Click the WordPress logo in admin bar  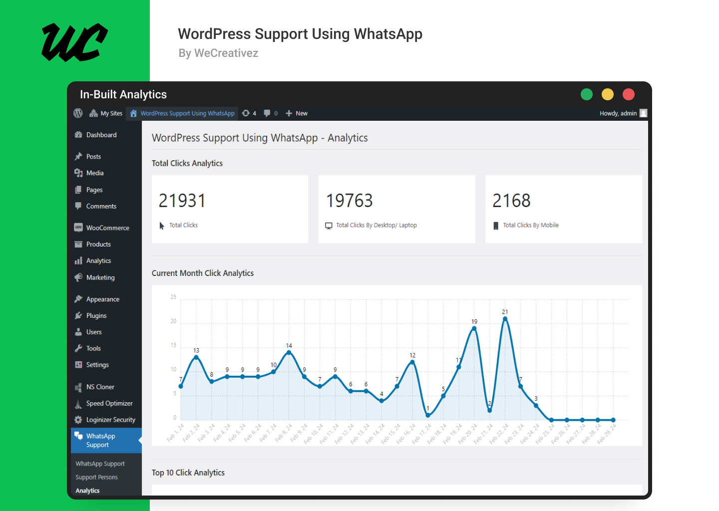point(78,113)
